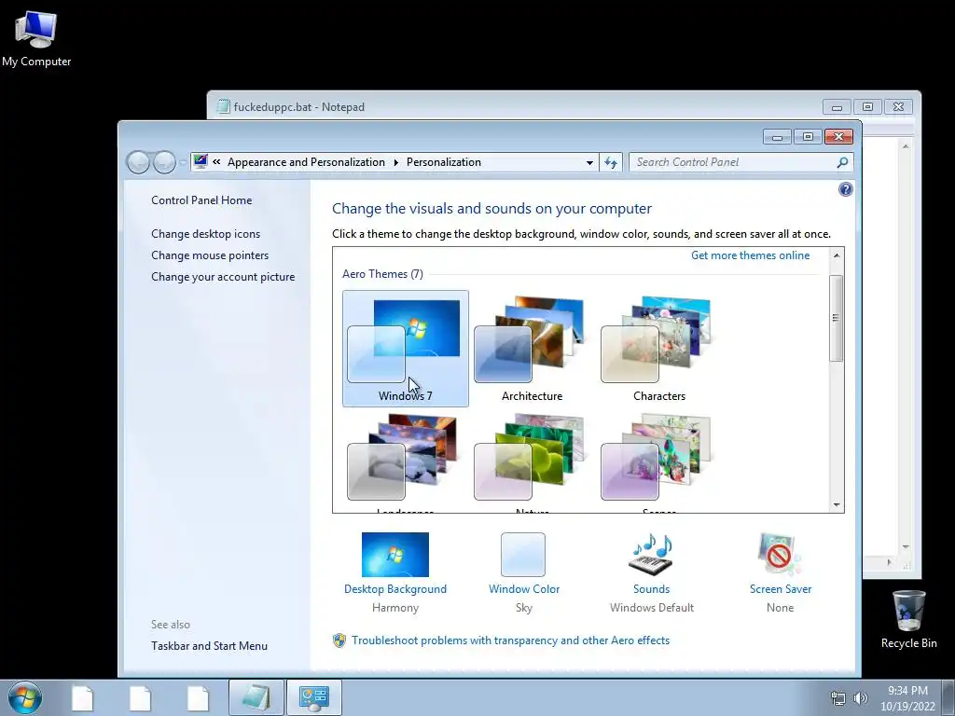Viewport: 955px width, 716px height.
Task: Select the Scenes theme thumbnail
Action: click(656, 458)
